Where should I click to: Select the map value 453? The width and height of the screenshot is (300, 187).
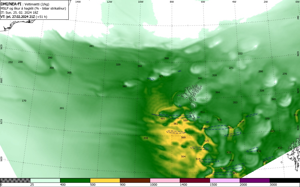click(296, 115)
